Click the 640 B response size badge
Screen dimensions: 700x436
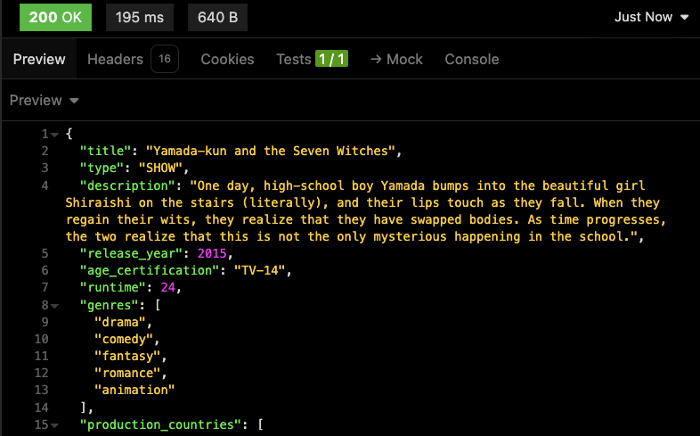pyautogui.click(x=217, y=18)
